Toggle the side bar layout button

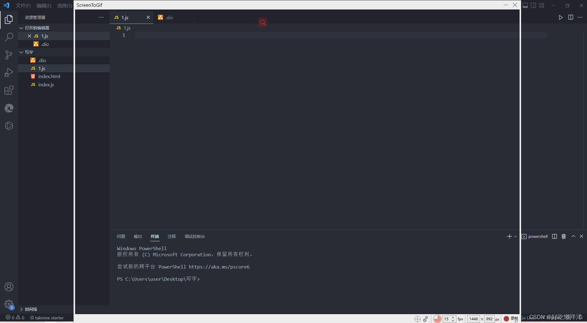point(533,6)
